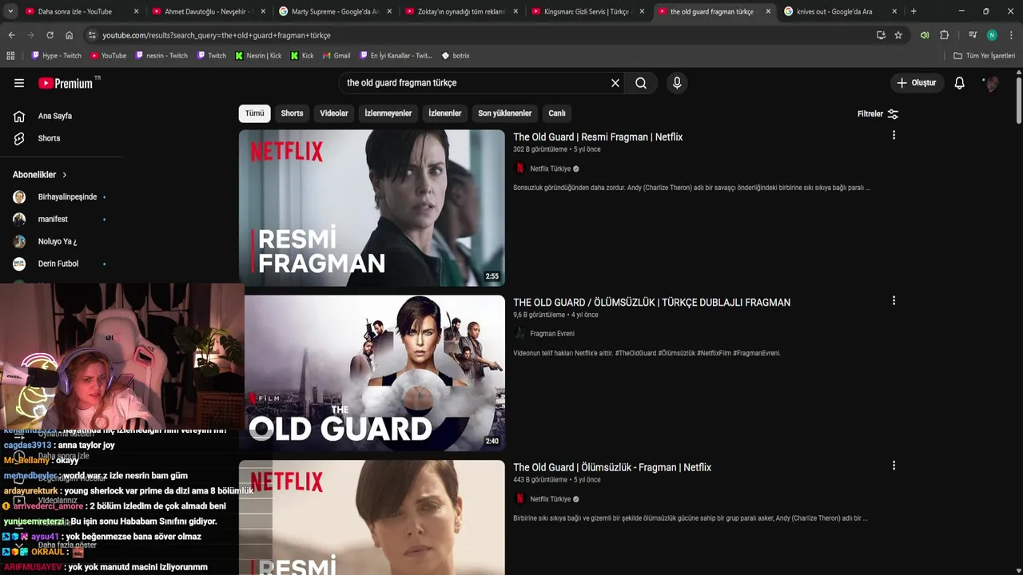This screenshot has height=575, width=1023.
Task: Click install app icon in address bar
Action: (x=881, y=35)
